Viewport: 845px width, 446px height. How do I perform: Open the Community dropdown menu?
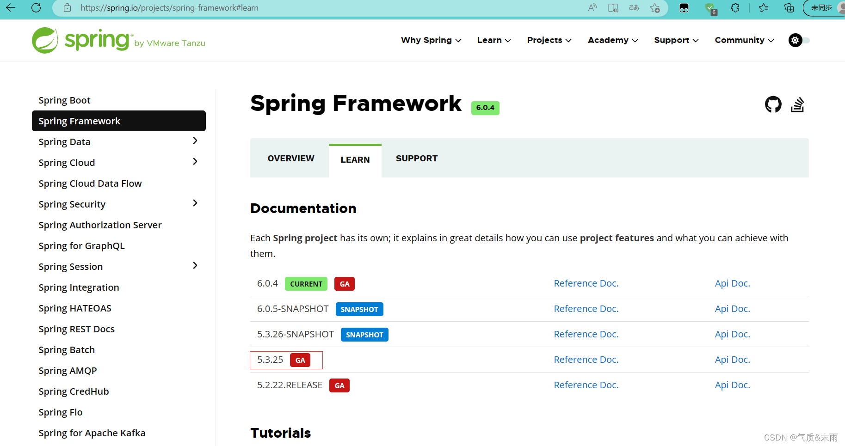pos(744,40)
